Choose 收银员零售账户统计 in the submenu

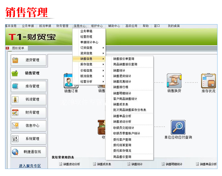[x=129, y=133]
